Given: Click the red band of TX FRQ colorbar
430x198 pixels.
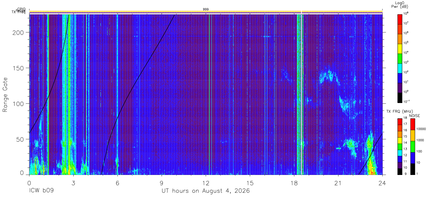Looking at the screenshot, I should click(x=400, y=122).
